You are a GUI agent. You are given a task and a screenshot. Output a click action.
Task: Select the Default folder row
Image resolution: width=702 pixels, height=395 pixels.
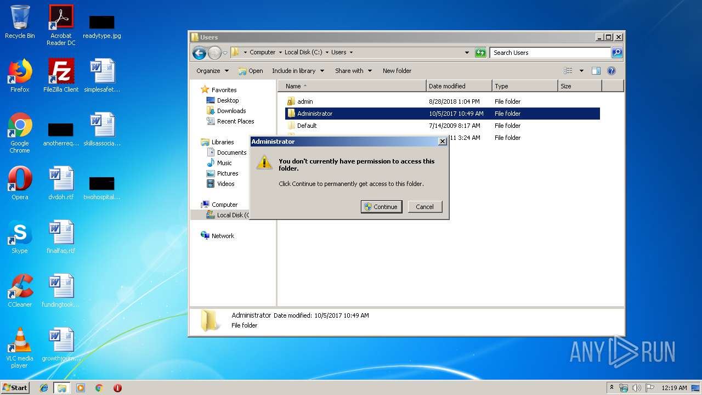click(443, 126)
